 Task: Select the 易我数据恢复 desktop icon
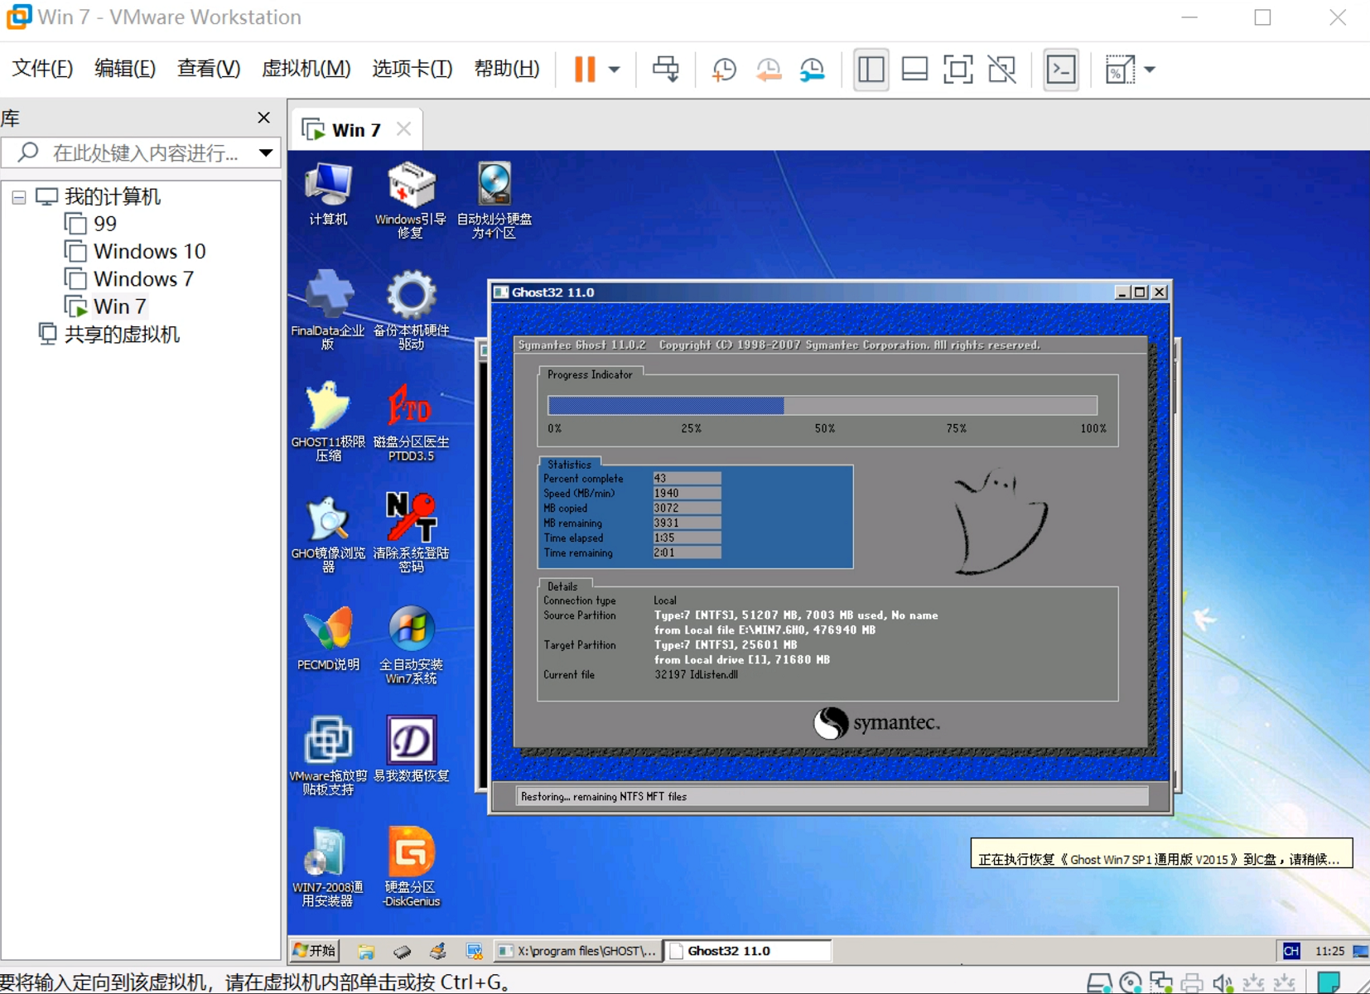411,749
